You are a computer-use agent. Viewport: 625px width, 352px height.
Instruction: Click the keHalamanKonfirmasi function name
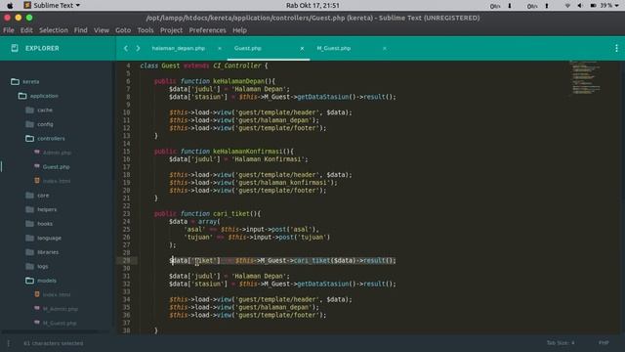tap(247, 152)
